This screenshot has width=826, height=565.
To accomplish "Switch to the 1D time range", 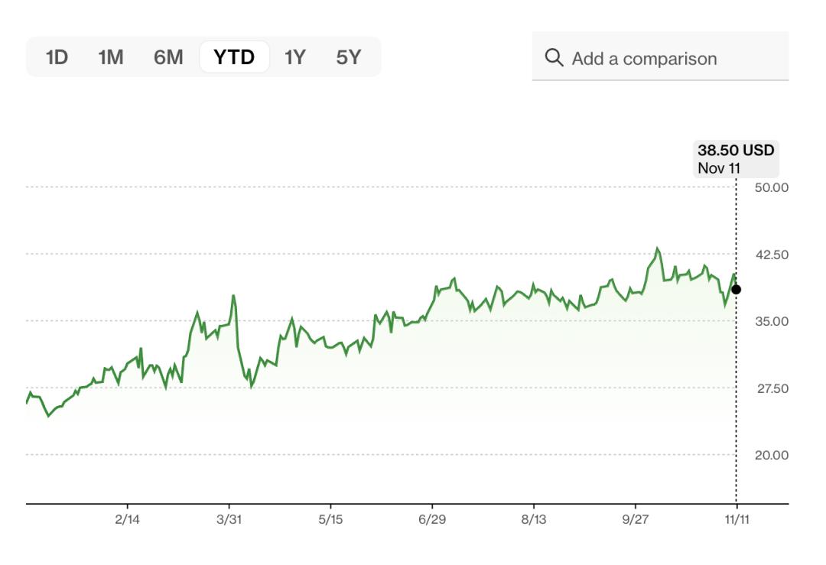I will 57,57.
